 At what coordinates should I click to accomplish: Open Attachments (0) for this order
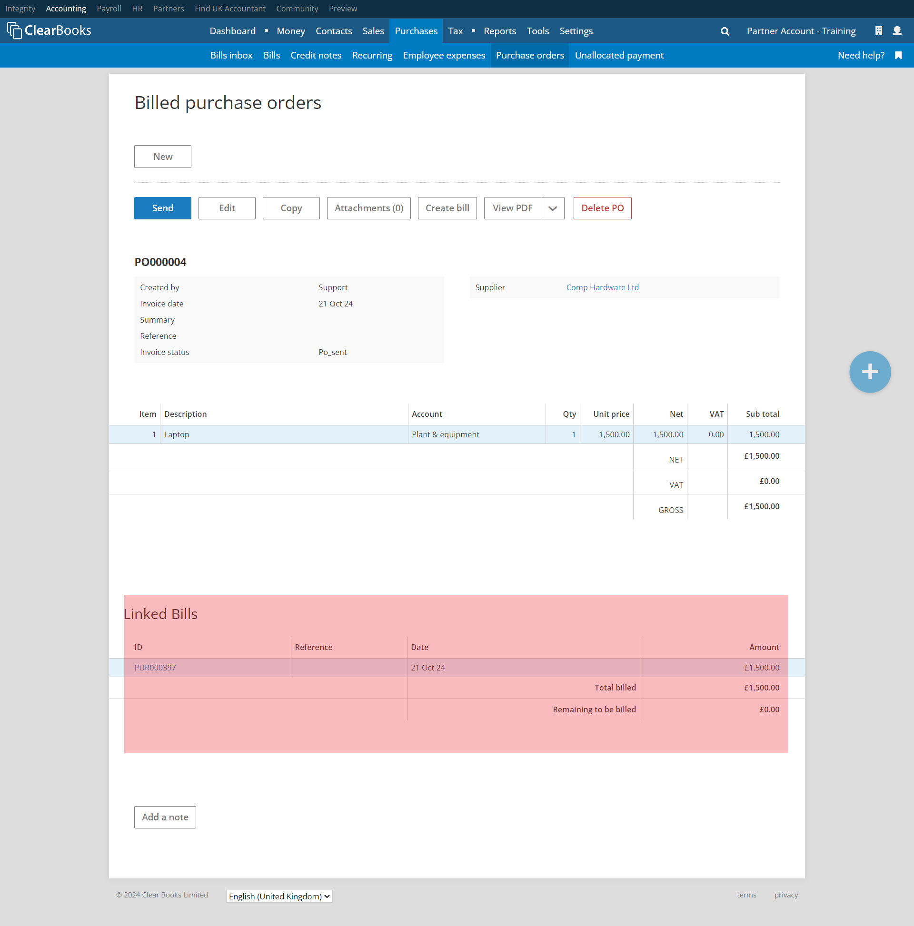[368, 208]
